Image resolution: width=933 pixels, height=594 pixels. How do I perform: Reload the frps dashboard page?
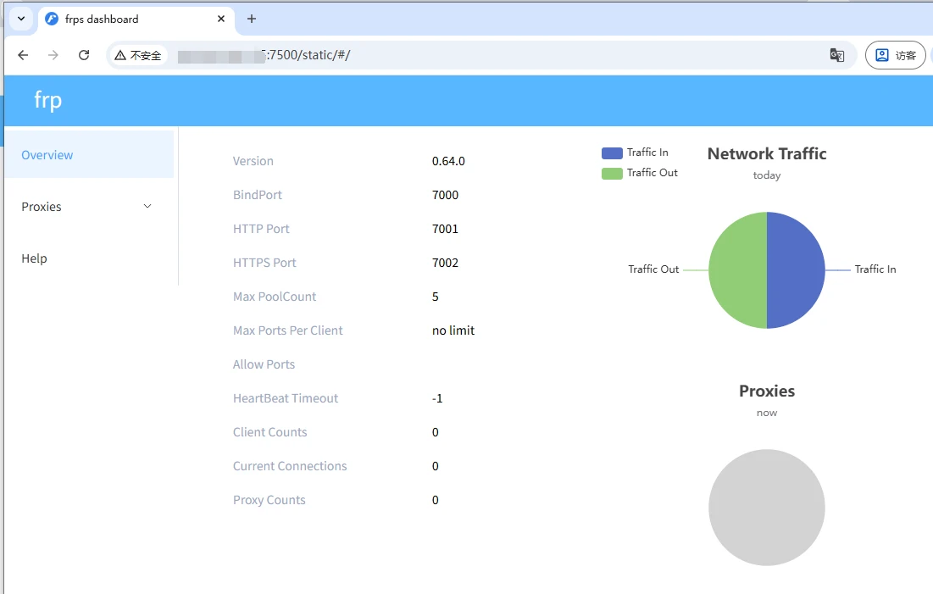click(x=84, y=55)
